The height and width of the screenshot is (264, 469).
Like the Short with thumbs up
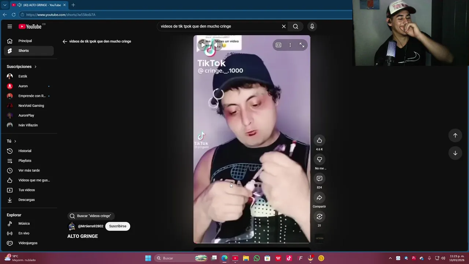click(x=320, y=140)
